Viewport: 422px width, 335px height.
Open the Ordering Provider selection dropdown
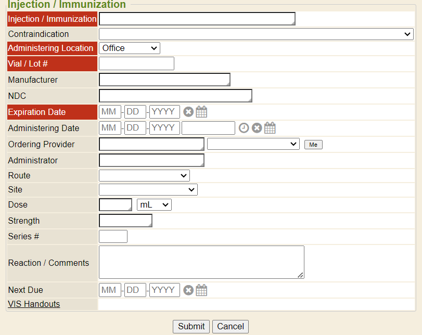pos(253,144)
